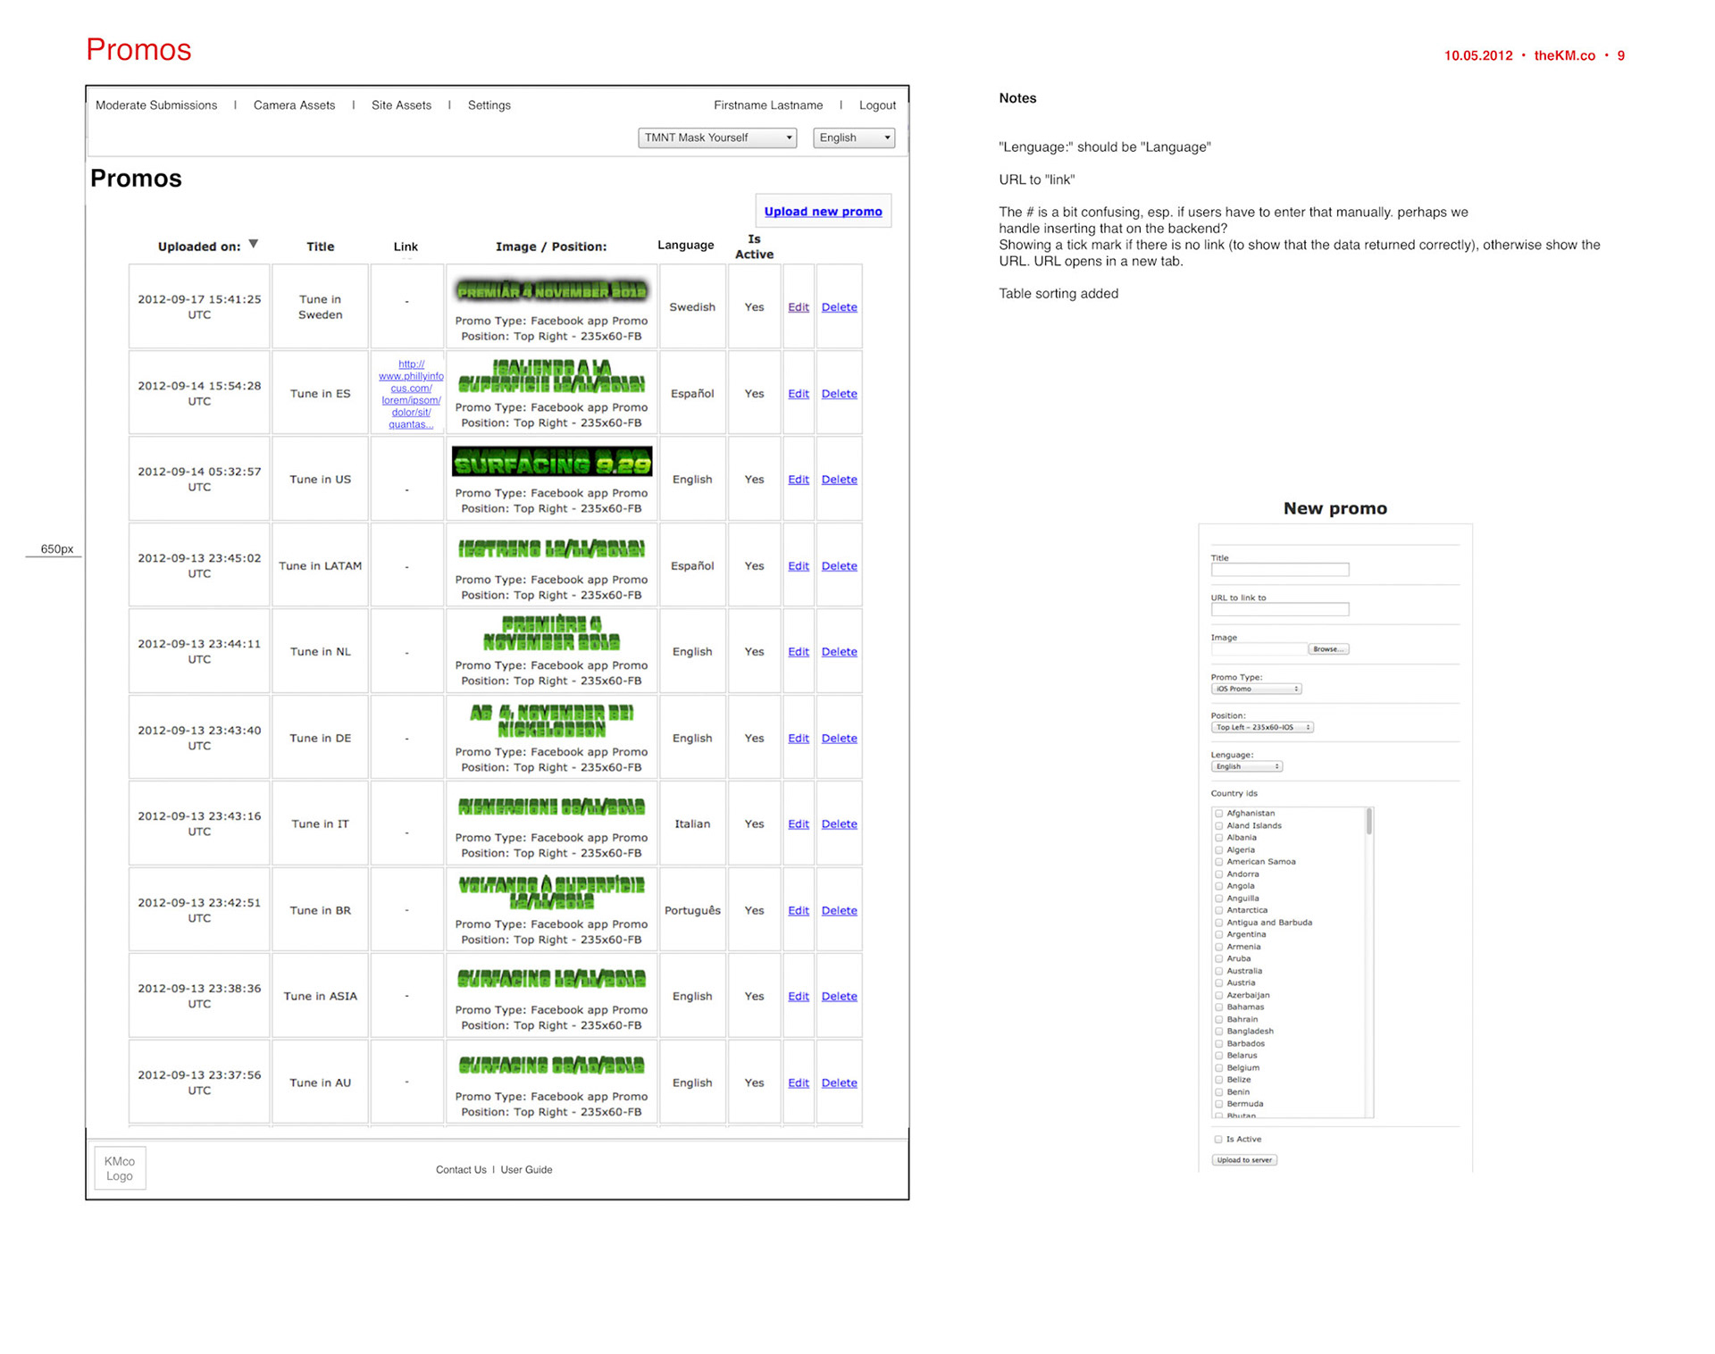This screenshot has width=1715, height=1354.
Task: Click the Tune in BR banner image
Action: click(551, 892)
